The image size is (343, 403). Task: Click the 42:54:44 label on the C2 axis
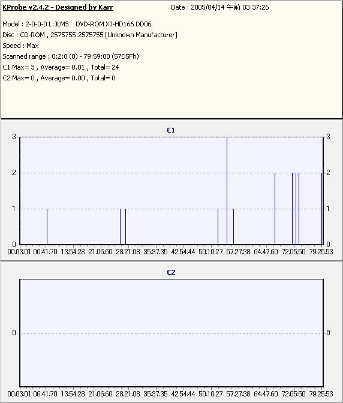(183, 394)
